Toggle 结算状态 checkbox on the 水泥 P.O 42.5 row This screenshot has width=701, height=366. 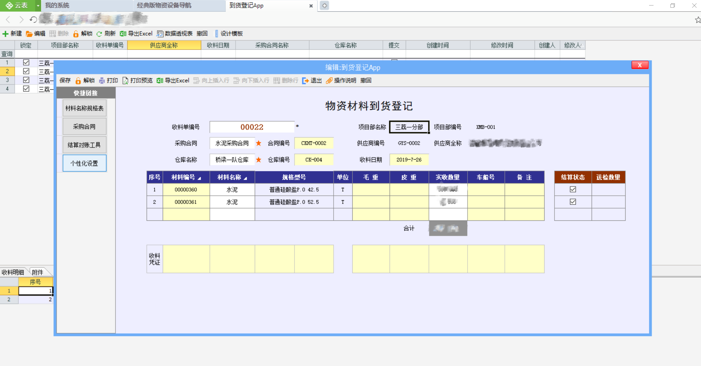[573, 189]
